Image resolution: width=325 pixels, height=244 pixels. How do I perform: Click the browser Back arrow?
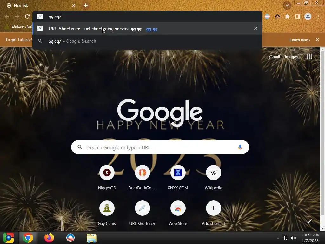(7, 17)
